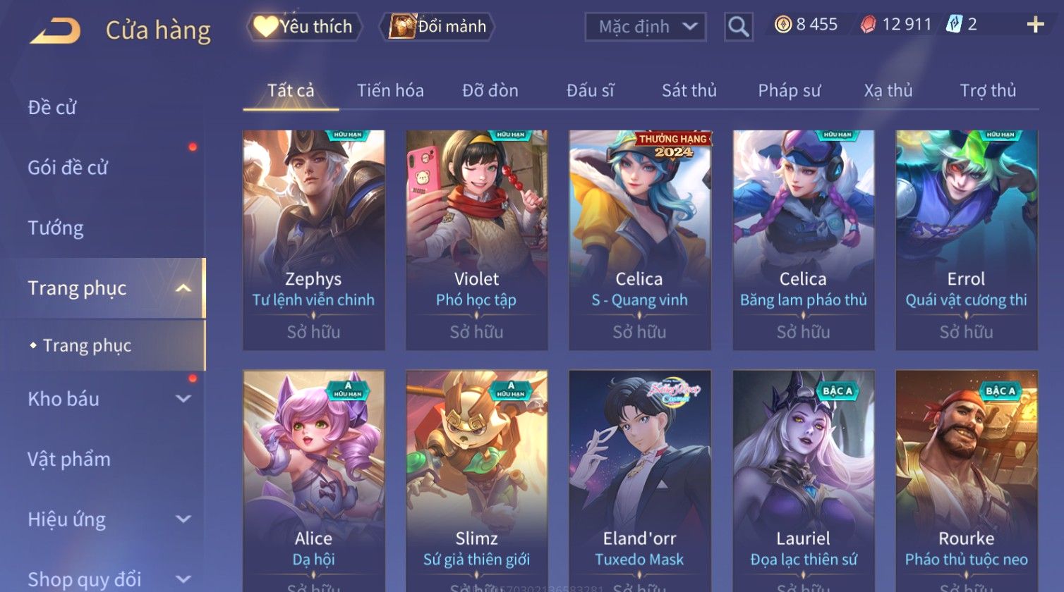Tap the gold coin currency icon

click(783, 25)
